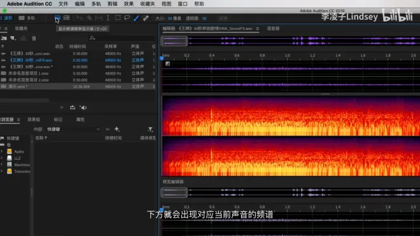Click the filter funnel icon in Media Browser
The image size is (420, 236).
(150, 129)
